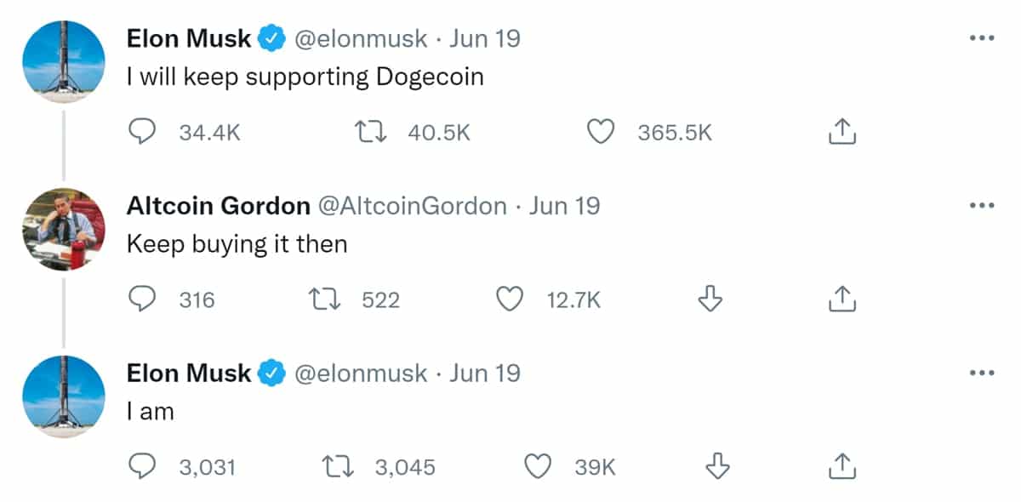Screen dimensions: 1021x502
Task: Downvote the 'I am' reply
Action: pyautogui.click(x=719, y=466)
